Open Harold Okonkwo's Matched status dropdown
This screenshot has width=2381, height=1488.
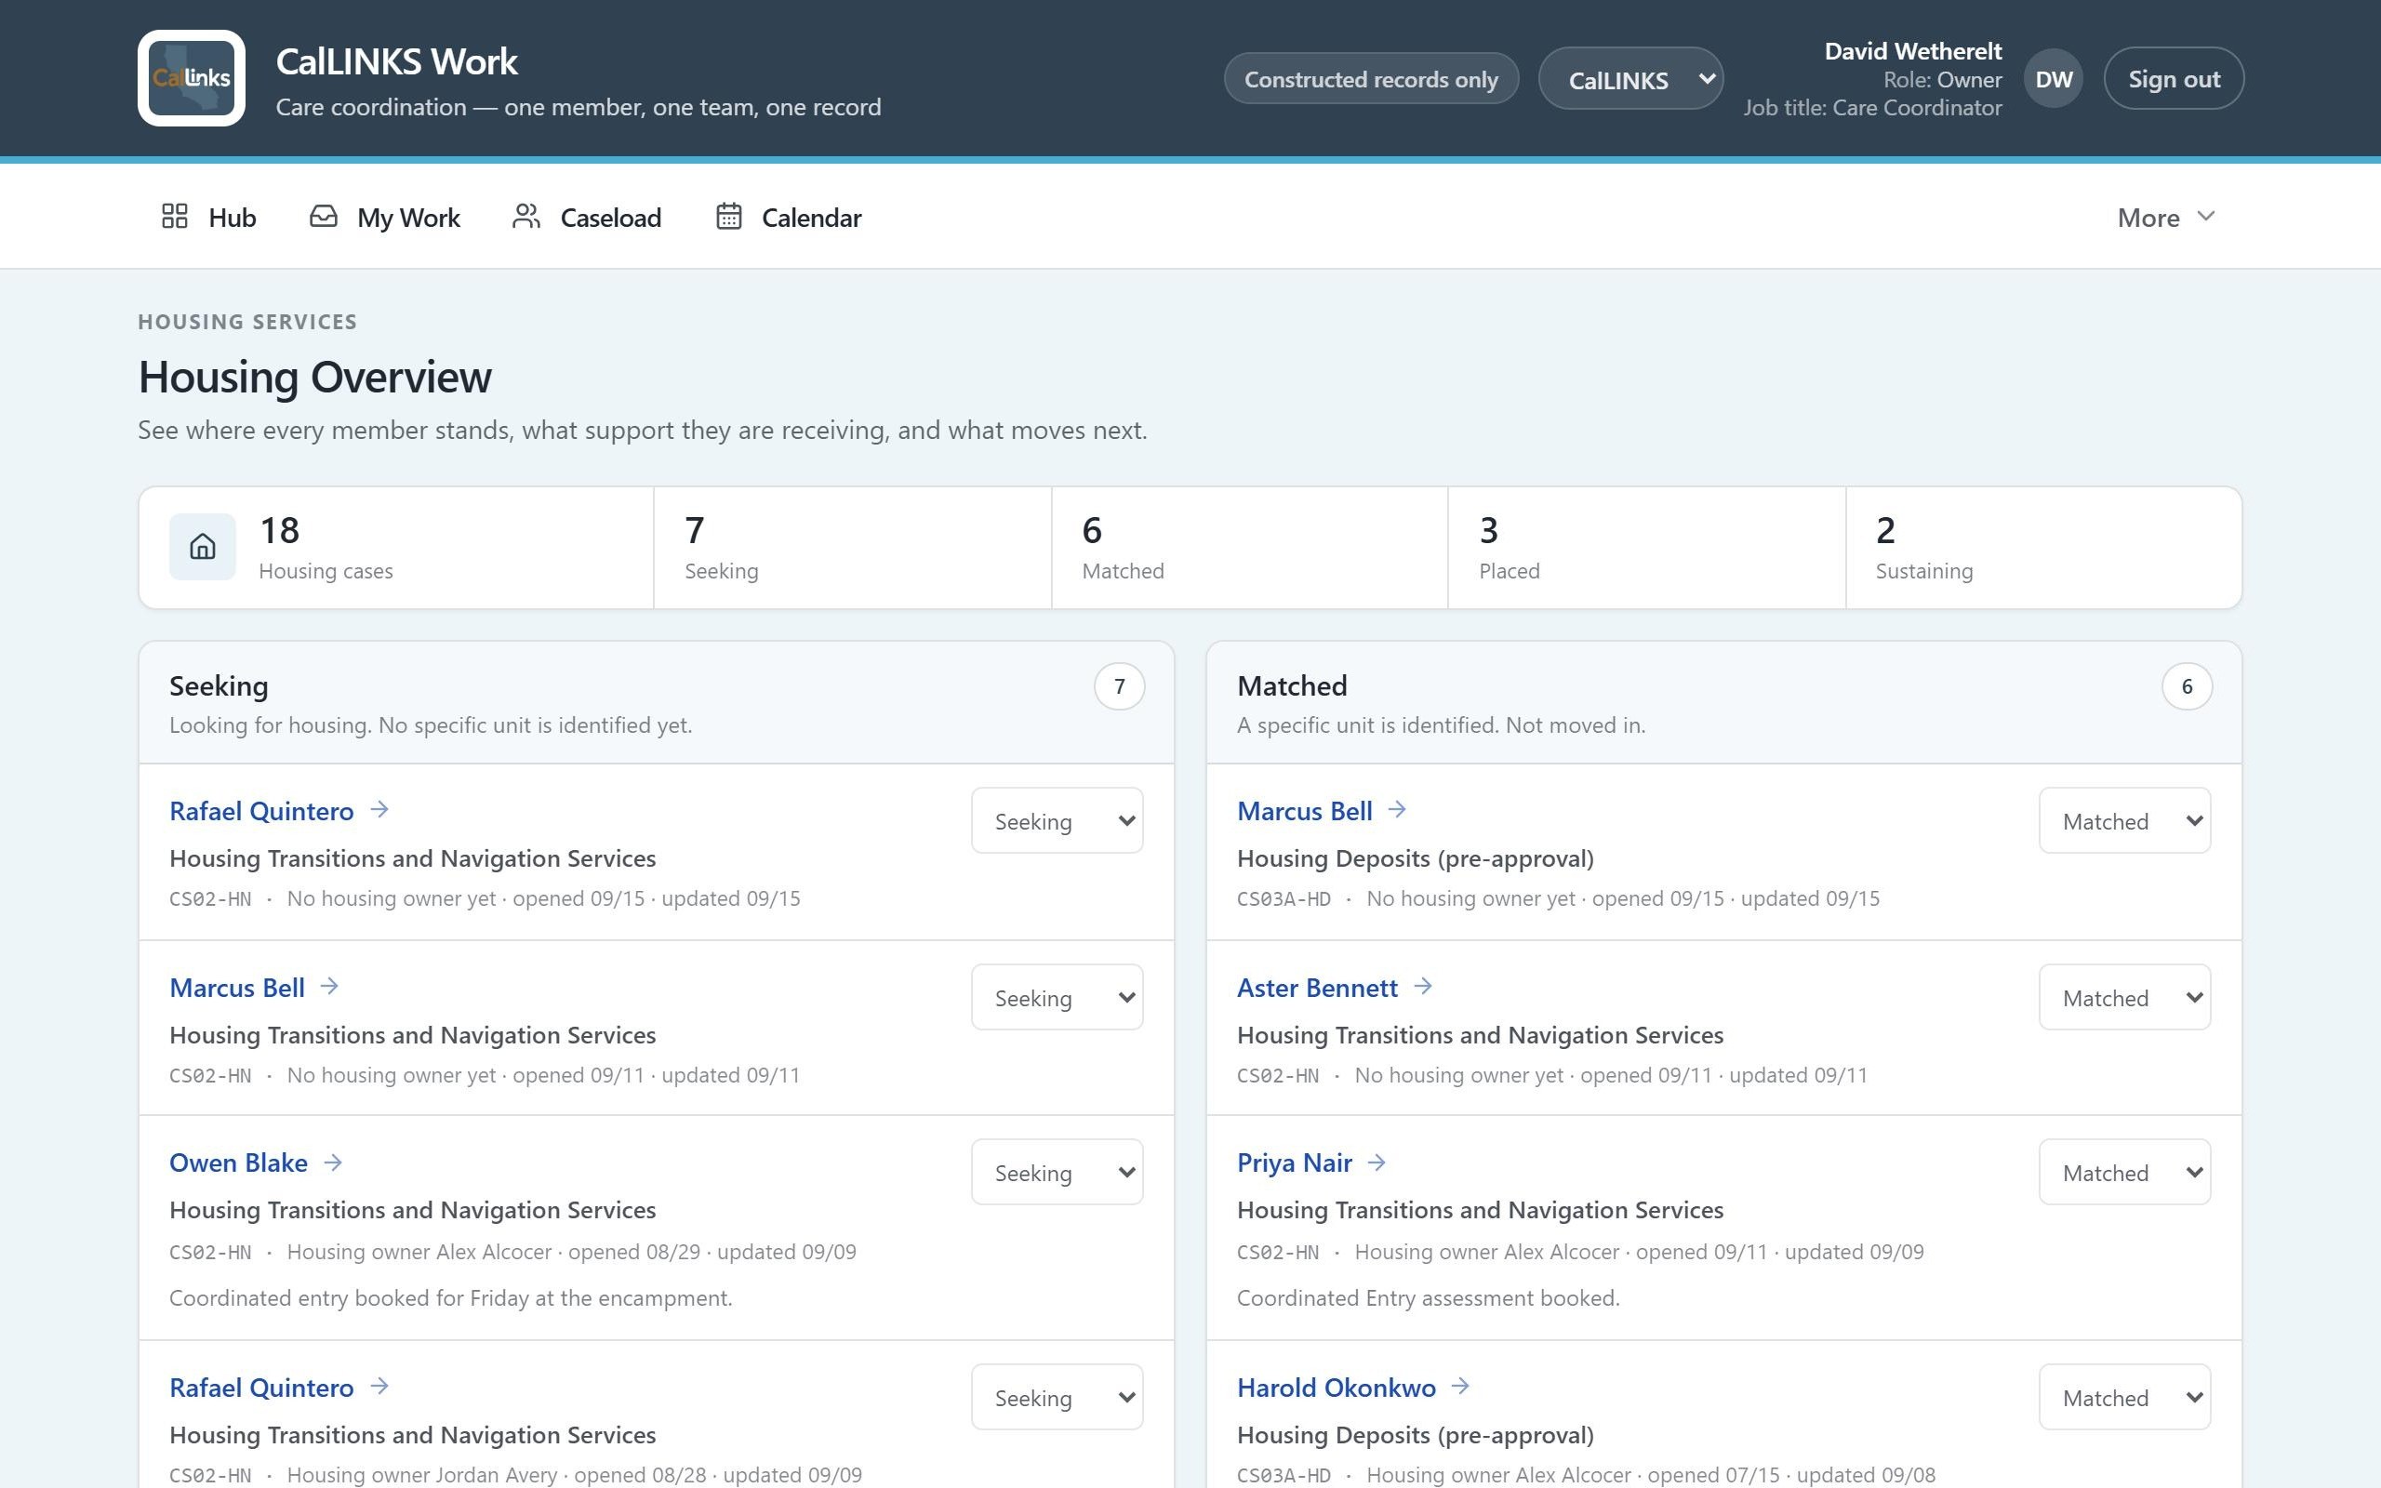click(2124, 1397)
